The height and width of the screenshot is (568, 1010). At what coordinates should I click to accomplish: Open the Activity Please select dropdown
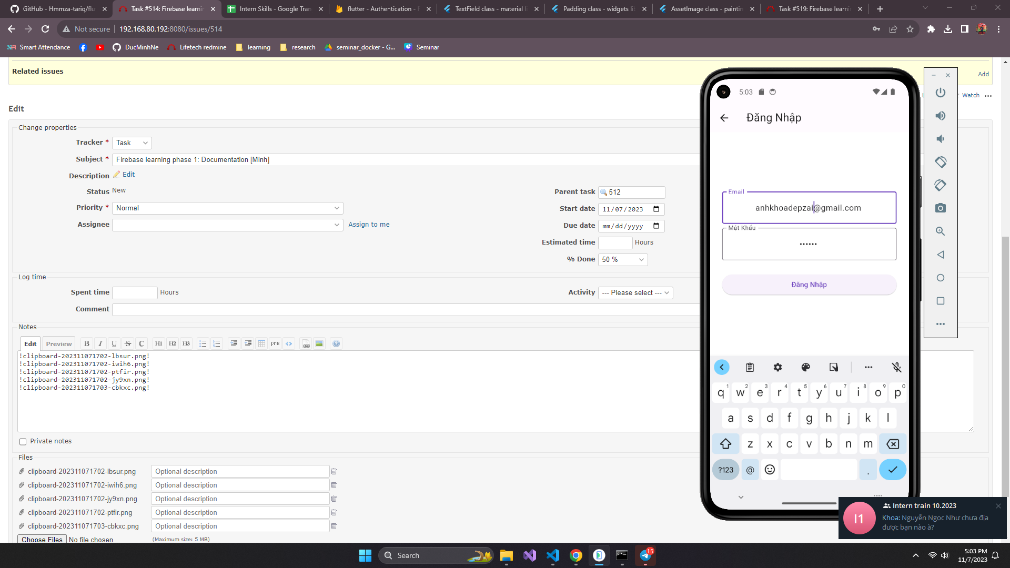pos(635,293)
